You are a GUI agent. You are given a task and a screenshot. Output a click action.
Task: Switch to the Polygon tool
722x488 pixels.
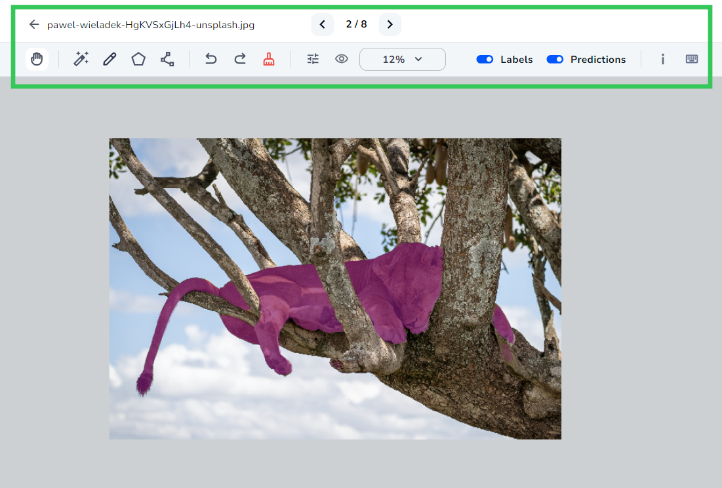click(138, 59)
